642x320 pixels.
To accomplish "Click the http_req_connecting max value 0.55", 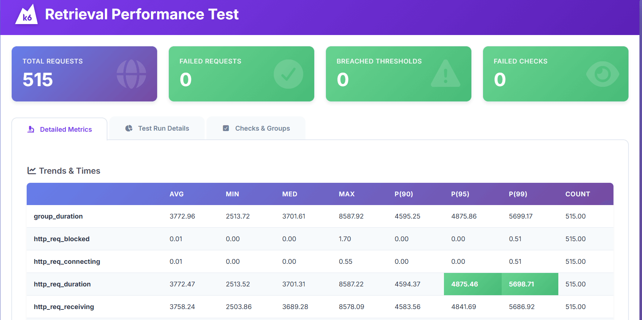I will 346,262.
